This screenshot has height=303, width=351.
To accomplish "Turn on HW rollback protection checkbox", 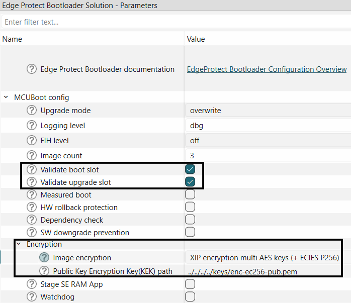I will coord(190,207).
